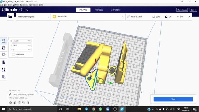This screenshot has height=112, width=199.
Task: Click the support Off icon
Action: point(166,17)
